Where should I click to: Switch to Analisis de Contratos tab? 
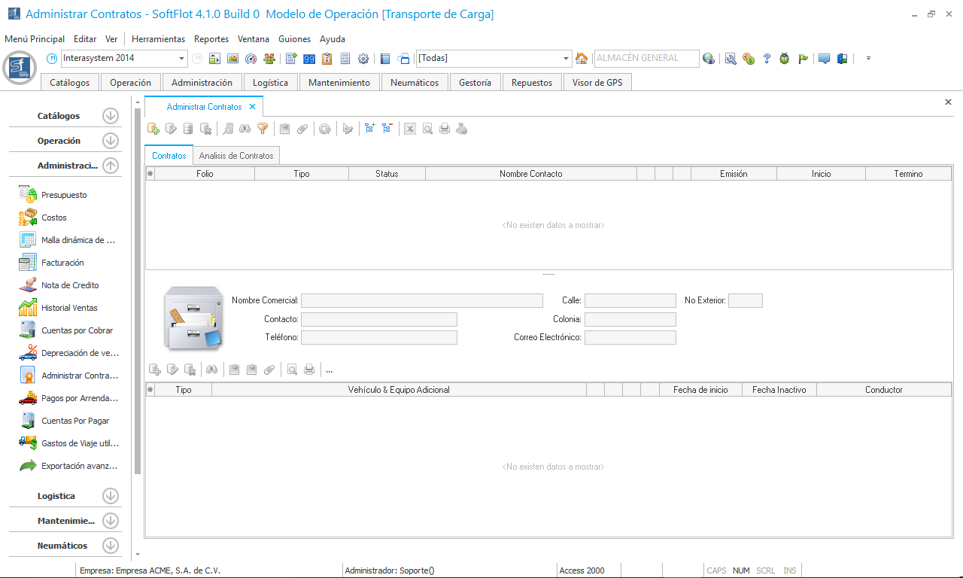coord(236,156)
